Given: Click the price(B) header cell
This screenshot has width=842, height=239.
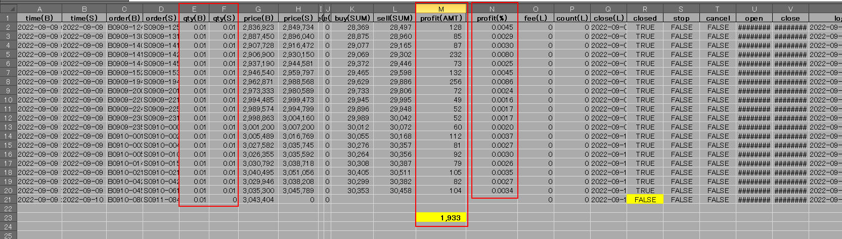Looking at the screenshot, I should (x=258, y=18).
